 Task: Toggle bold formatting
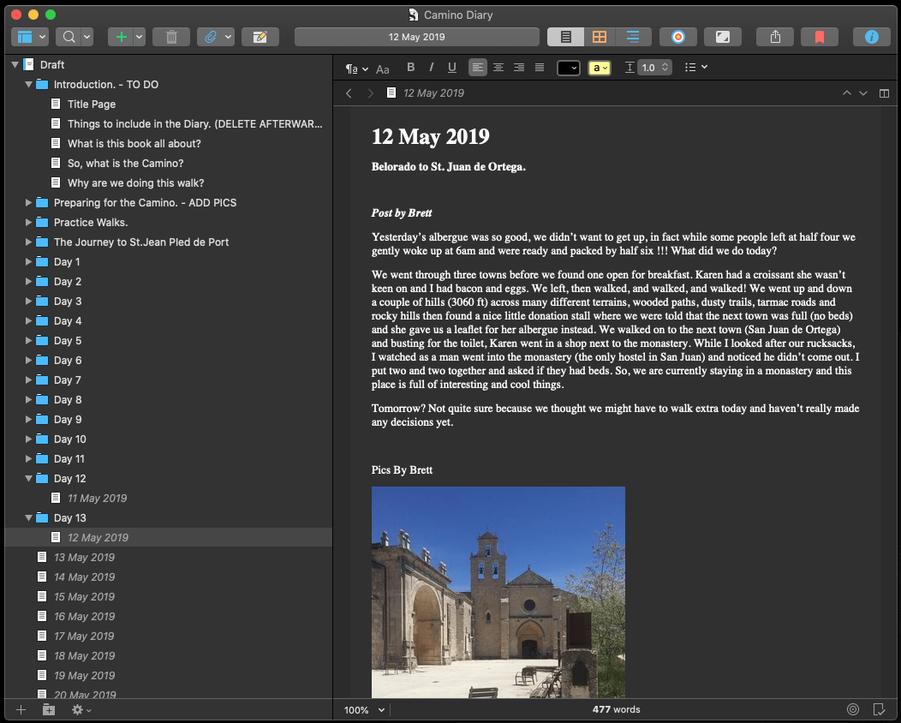411,67
